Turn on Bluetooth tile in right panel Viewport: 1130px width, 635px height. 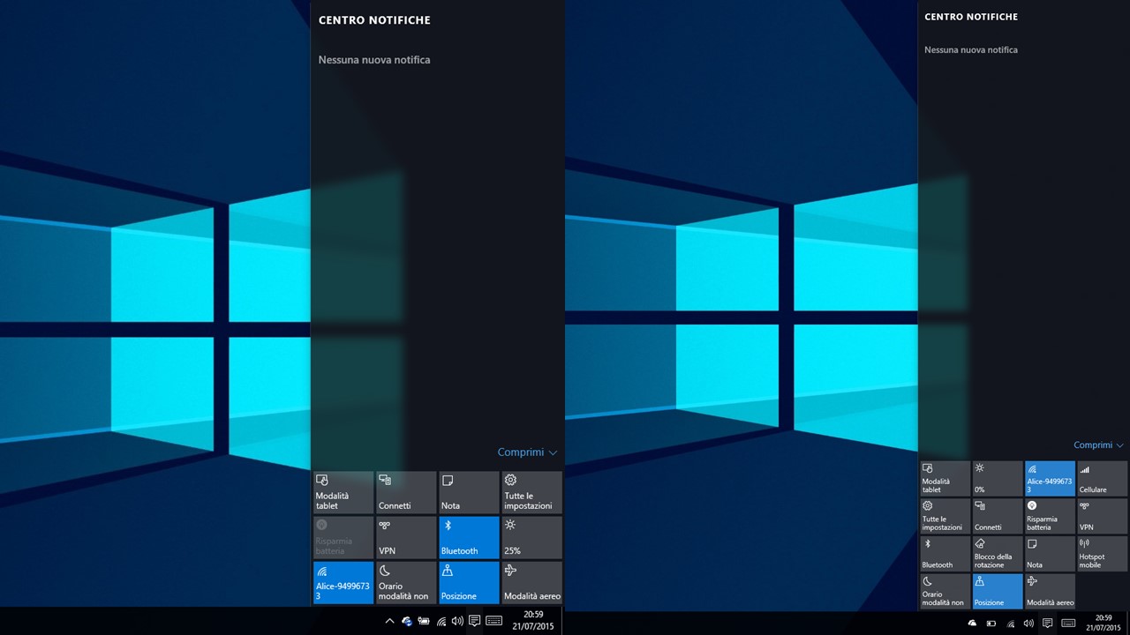[x=945, y=554]
